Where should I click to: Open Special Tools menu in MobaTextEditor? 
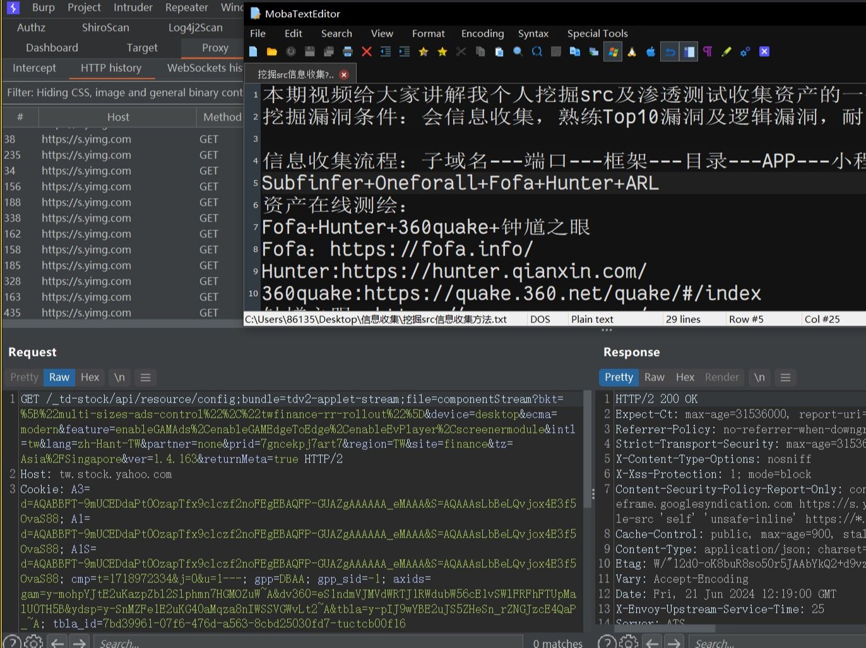(x=598, y=33)
